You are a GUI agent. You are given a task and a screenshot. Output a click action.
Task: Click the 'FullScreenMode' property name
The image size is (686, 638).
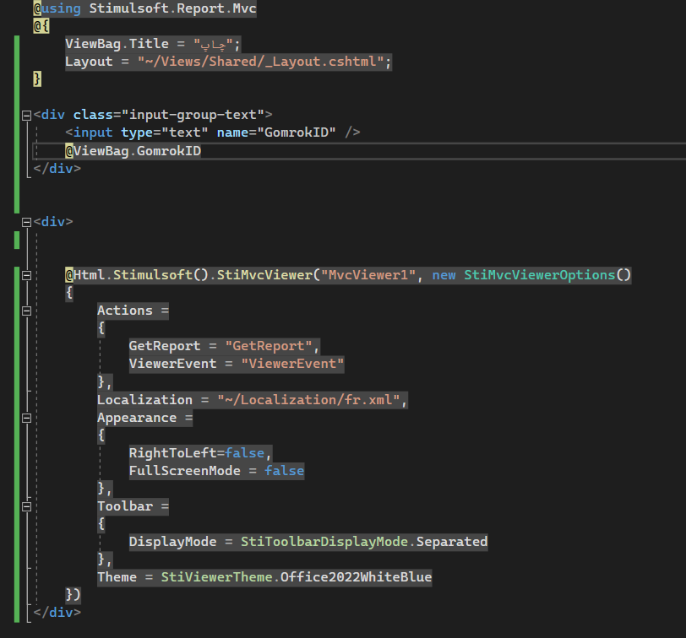click(x=185, y=471)
